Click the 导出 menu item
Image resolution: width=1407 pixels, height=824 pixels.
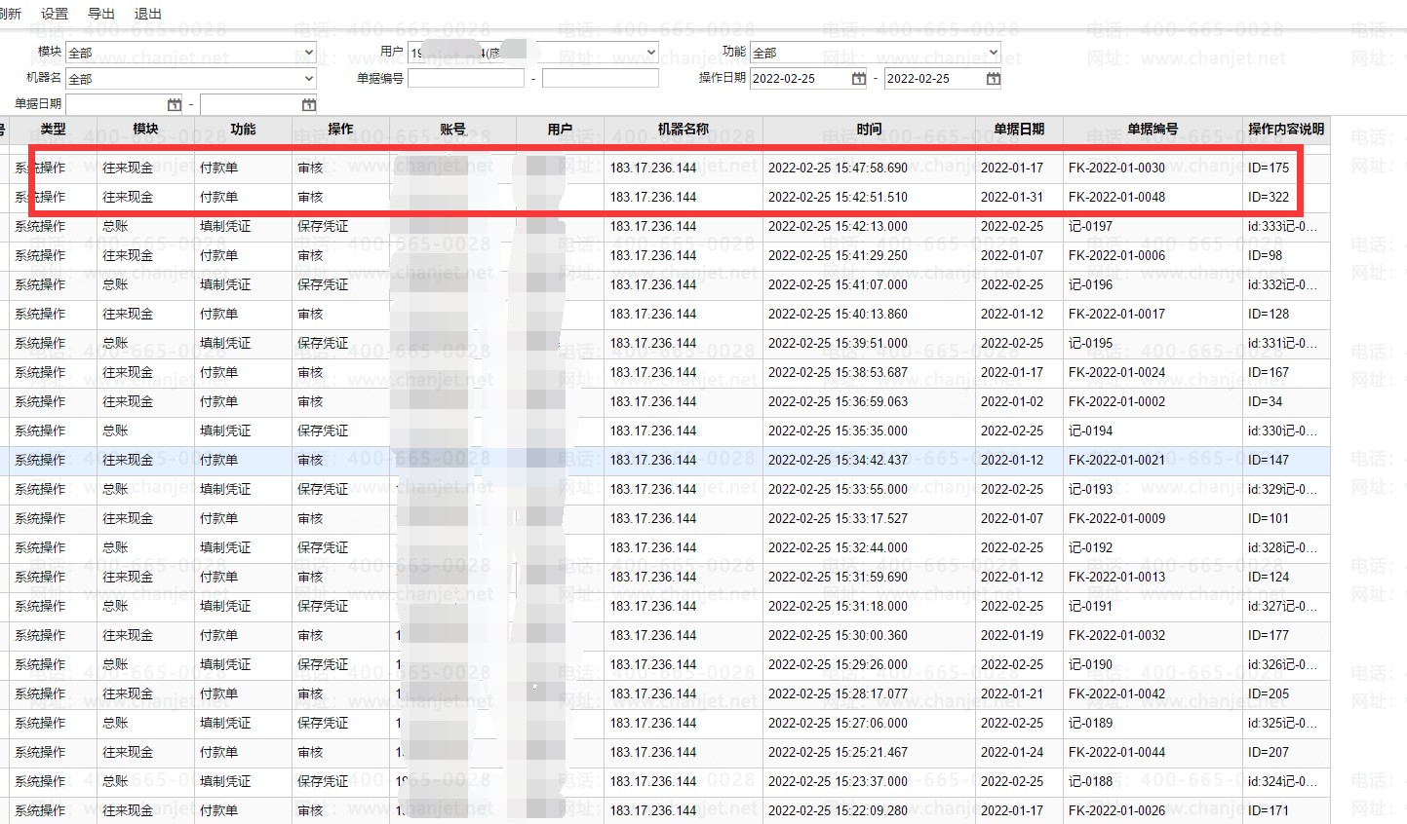(101, 14)
